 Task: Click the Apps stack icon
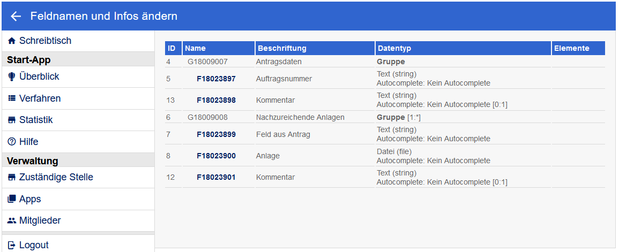[12, 199]
